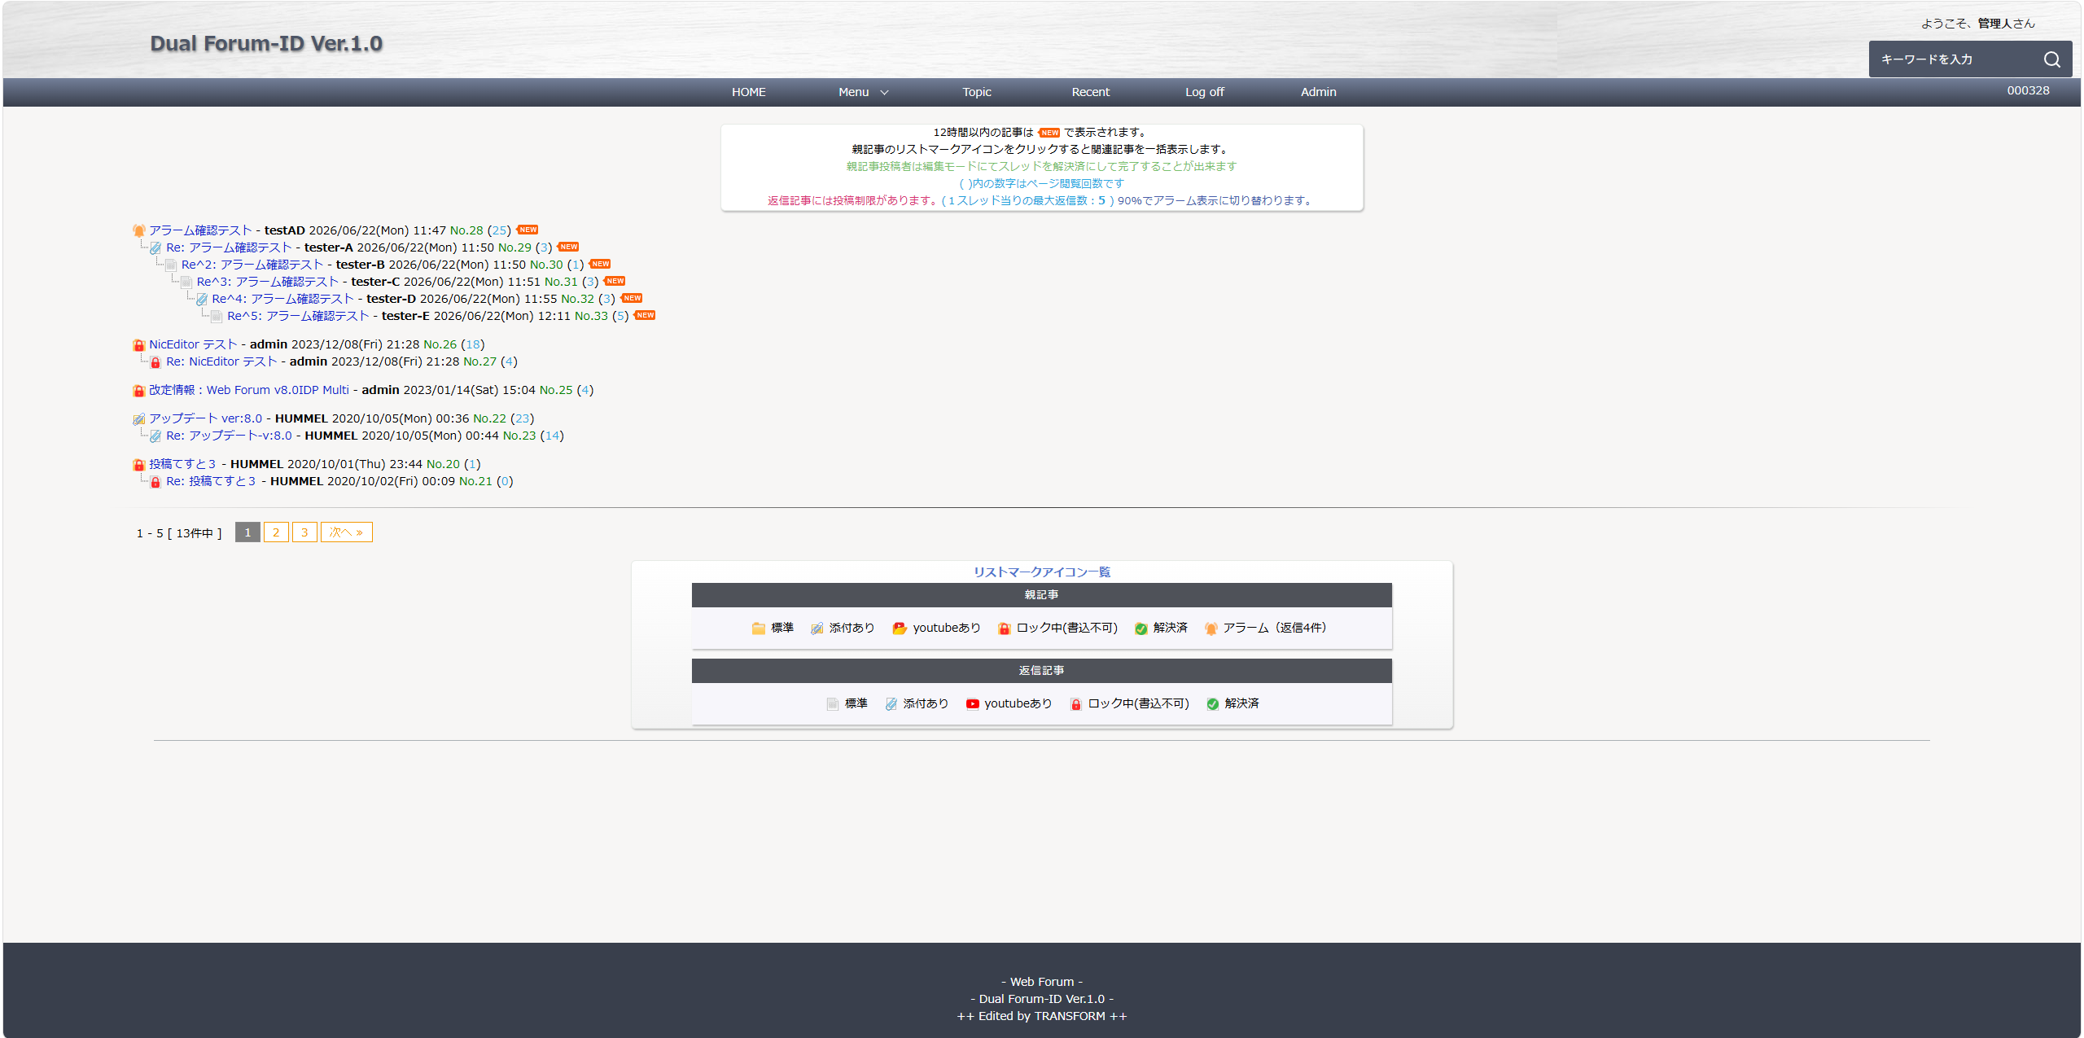
Task: Click attachment icon beside Re: アラーム確認テスト
Action: click(x=155, y=248)
